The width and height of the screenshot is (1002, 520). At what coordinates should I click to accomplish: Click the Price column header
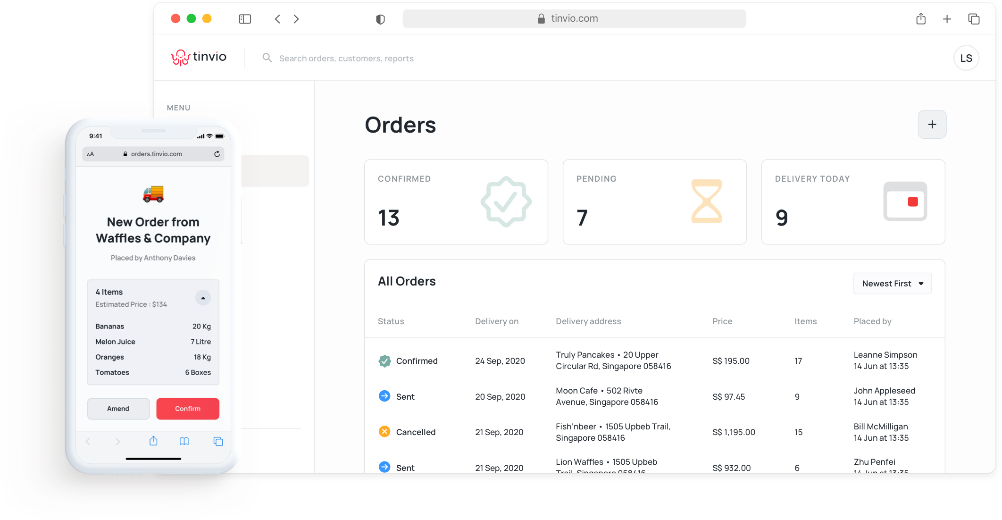[722, 321]
